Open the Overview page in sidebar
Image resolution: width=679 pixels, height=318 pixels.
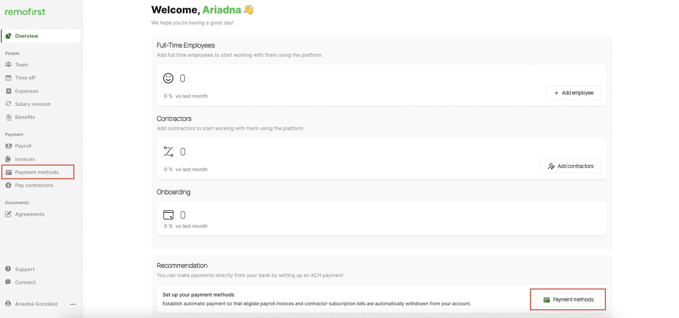(x=26, y=36)
